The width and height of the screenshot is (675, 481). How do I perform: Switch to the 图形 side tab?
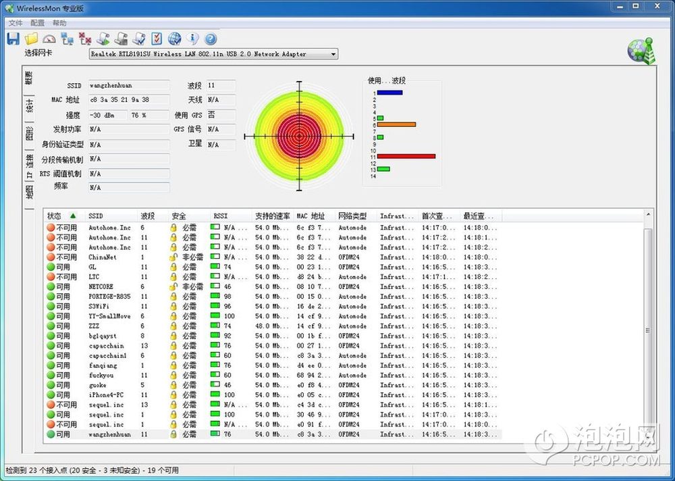29,133
